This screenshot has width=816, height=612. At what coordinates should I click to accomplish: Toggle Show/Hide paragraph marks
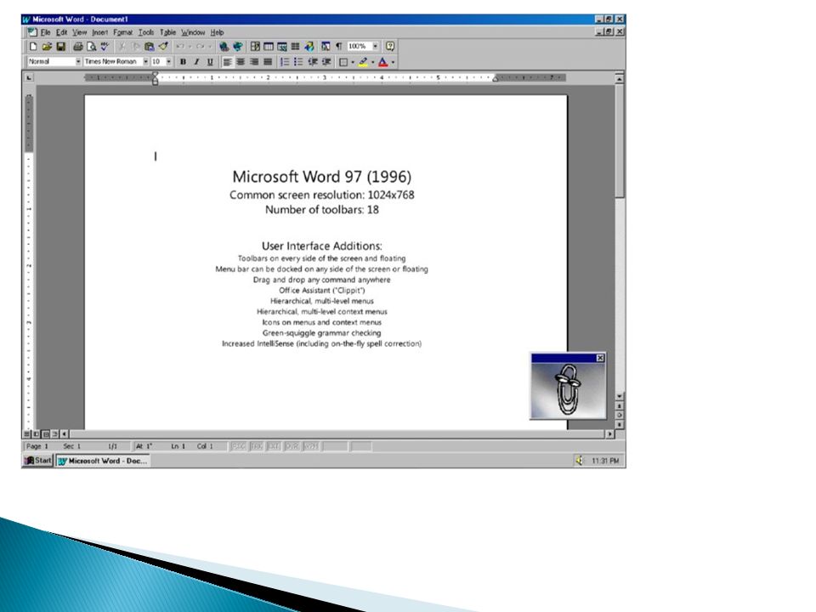tap(339, 46)
